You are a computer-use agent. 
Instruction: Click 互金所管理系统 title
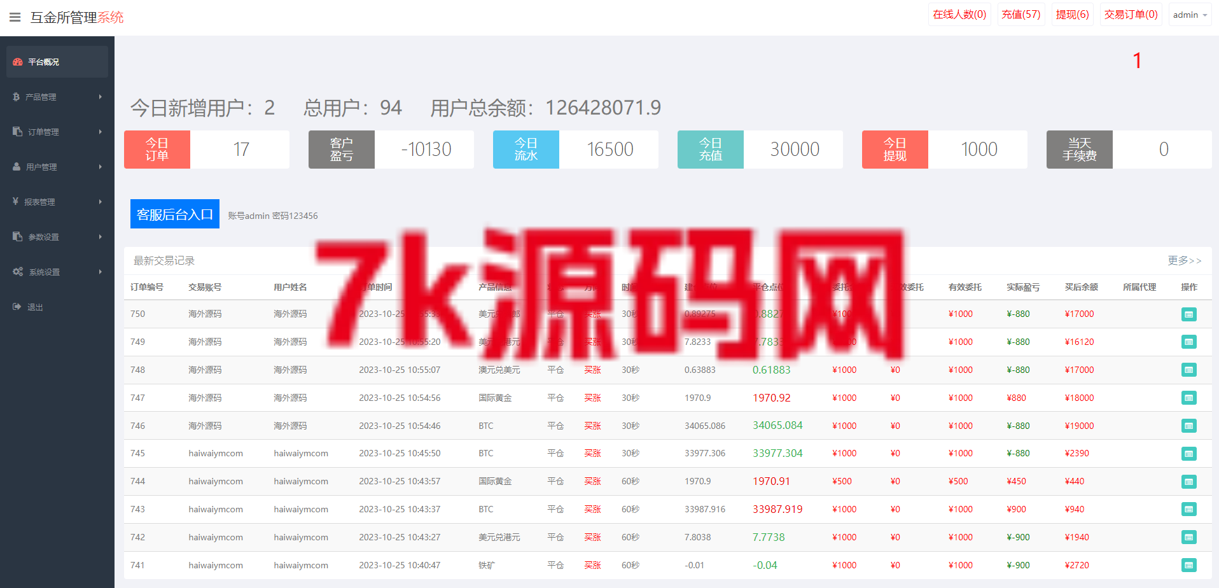coord(77,17)
